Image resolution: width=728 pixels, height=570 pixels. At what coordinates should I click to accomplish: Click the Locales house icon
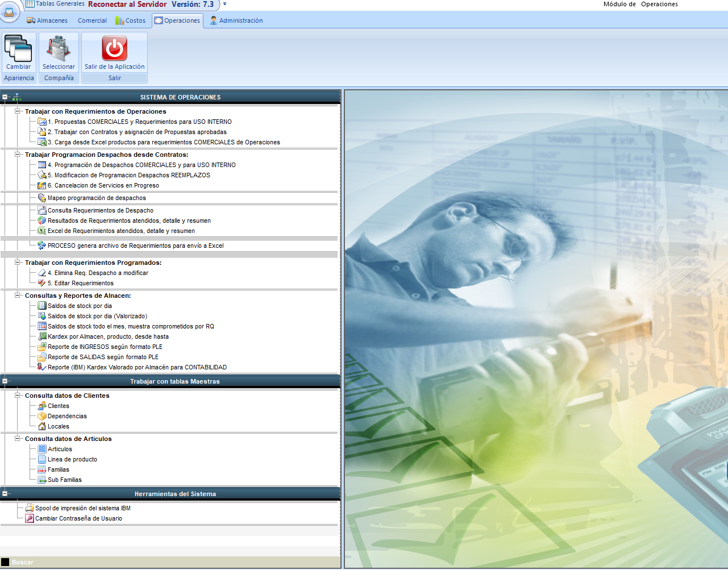click(42, 426)
